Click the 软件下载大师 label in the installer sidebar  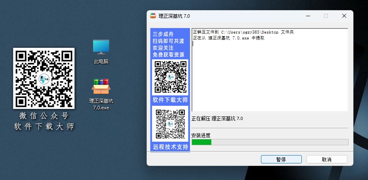[x=170, y=100]
